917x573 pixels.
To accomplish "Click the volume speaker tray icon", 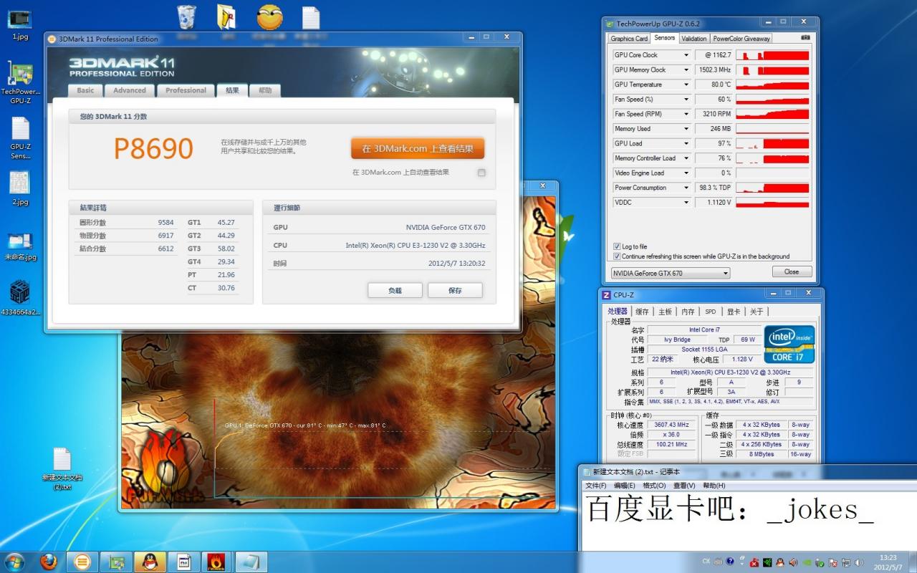I will point(858,562).
